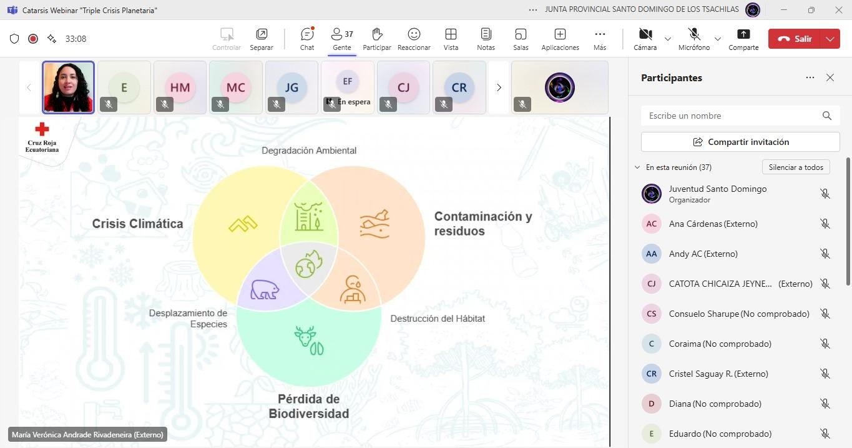The height and width of the screenshot is (448, 852).
Task: Click the 'Escribe un nombre' search field
Action: point(730,116)
